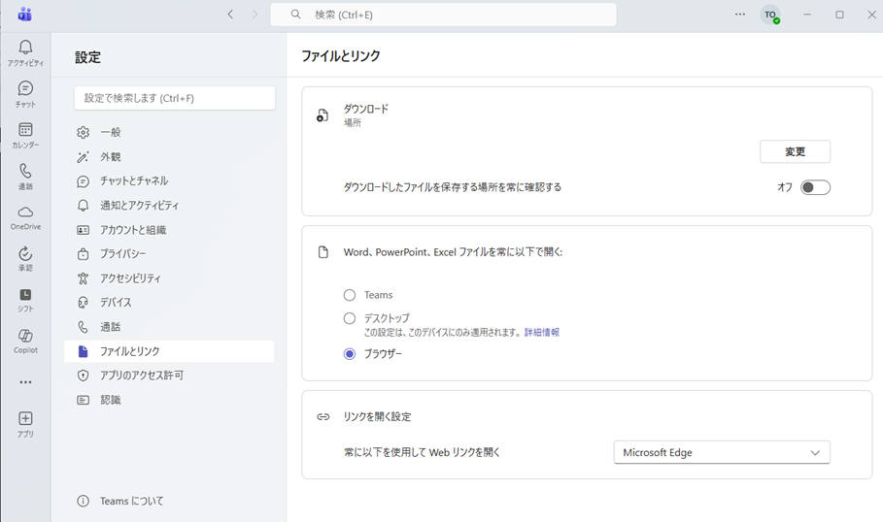This screenshot has width=883, height=522.
Task: Open 通知とアクティビティ settings category
Action: pos(169,206)
